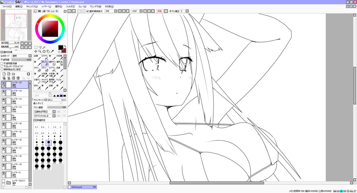The image size is (357, 193).
Task: Open the キャンバス(C) menu
Action: [x=32, y=6]
